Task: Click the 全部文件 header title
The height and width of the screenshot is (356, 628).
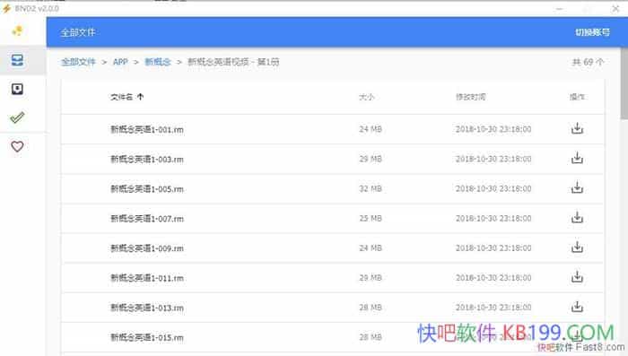Action: click(x=78, y=32)
